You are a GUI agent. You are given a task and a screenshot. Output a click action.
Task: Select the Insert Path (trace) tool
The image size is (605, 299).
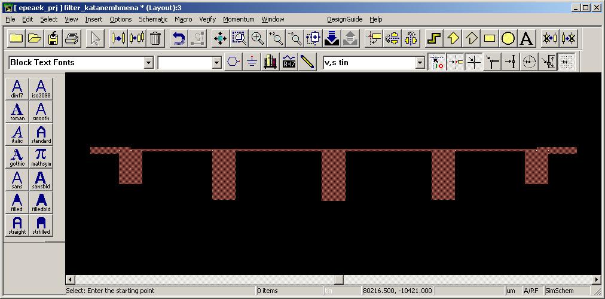(434, 38)
